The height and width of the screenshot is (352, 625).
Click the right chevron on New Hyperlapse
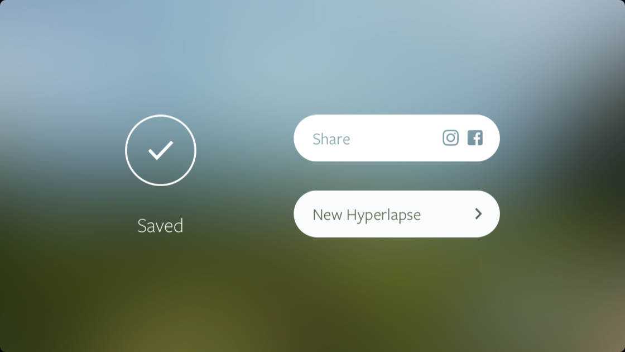coord(478,214)
